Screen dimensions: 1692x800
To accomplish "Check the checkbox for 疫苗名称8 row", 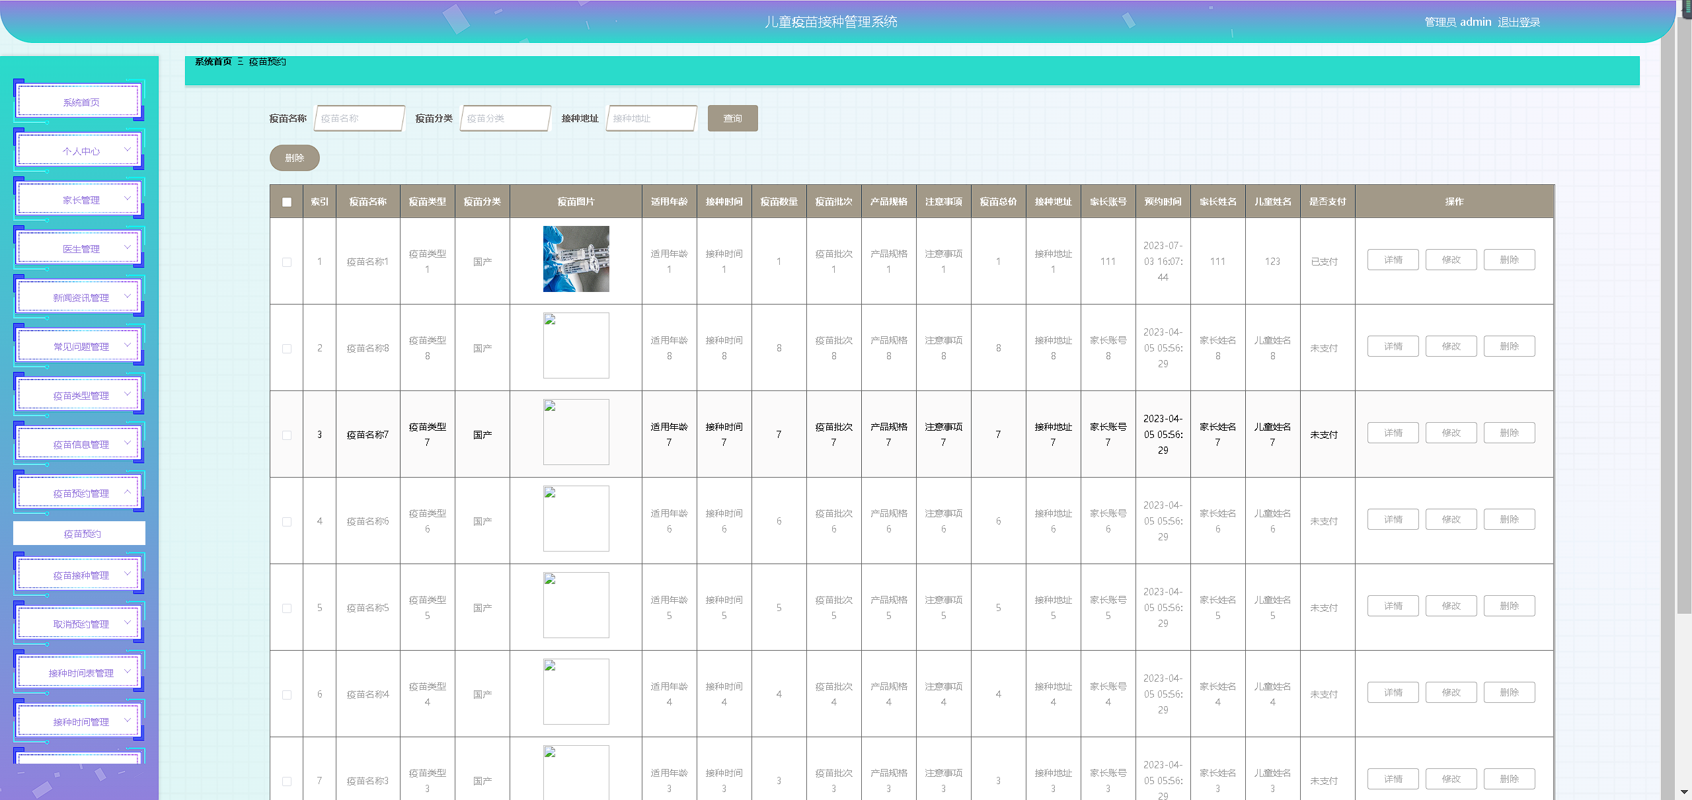I will [x=287, y=349].
